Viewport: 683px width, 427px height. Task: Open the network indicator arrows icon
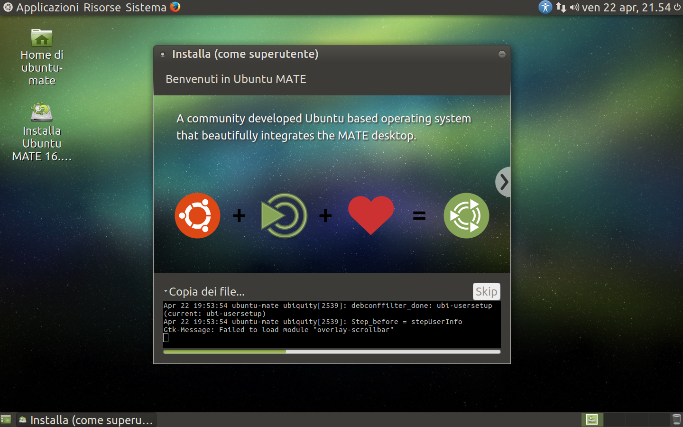pos(562,8)
